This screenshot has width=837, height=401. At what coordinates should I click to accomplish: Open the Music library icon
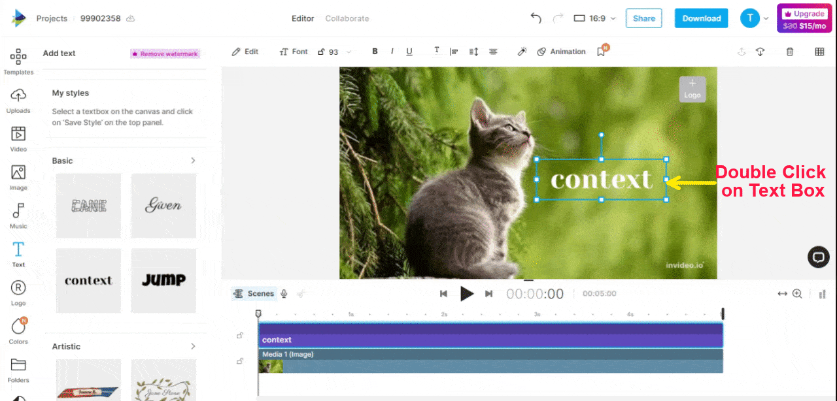tap(18, 215)
